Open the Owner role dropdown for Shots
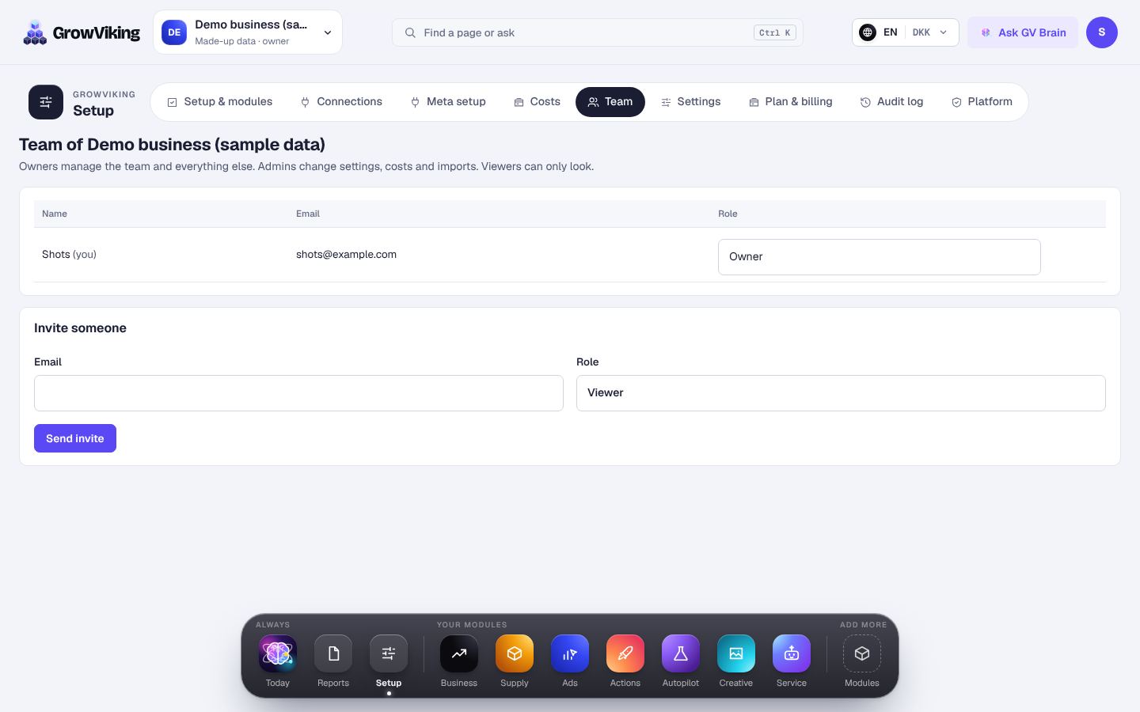 pos(879,257)
